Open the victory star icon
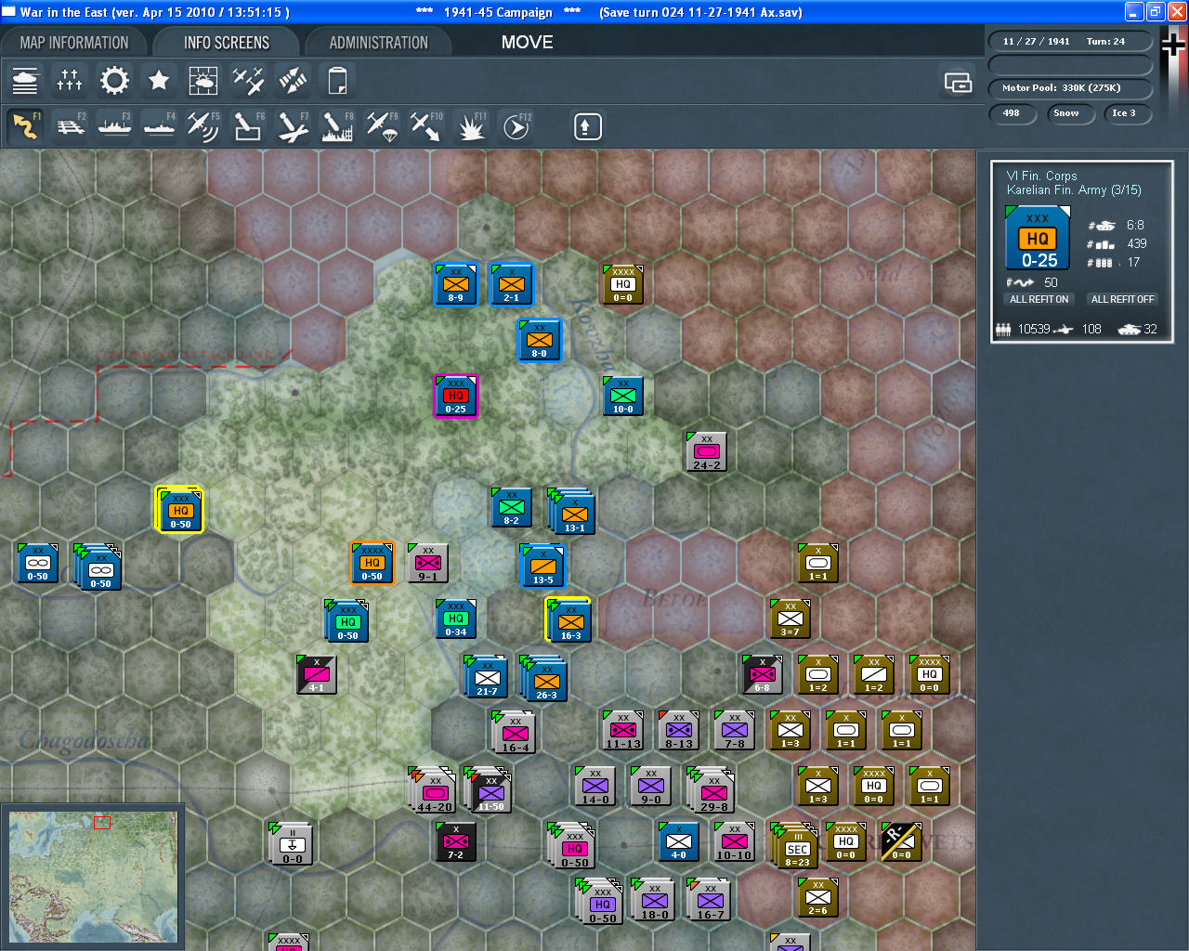Image resolution: width=1189 pixels, height=951 pixels. pos(159,81)
